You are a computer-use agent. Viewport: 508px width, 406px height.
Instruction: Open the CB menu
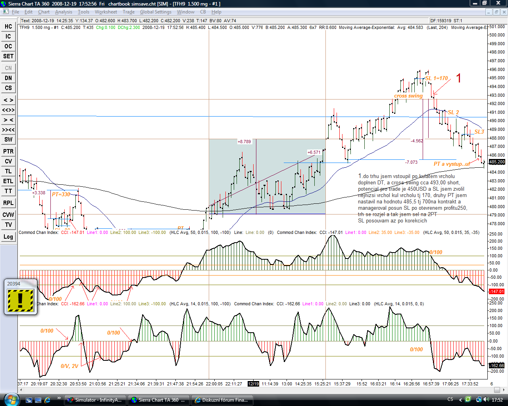tap(203, 12)
